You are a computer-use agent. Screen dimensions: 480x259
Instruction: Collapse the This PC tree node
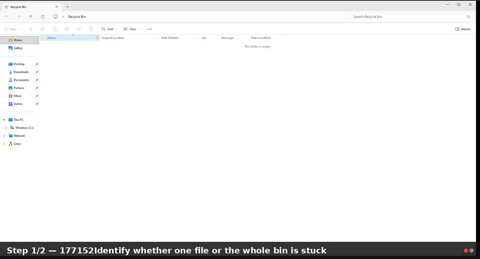[x=4, y=120]
